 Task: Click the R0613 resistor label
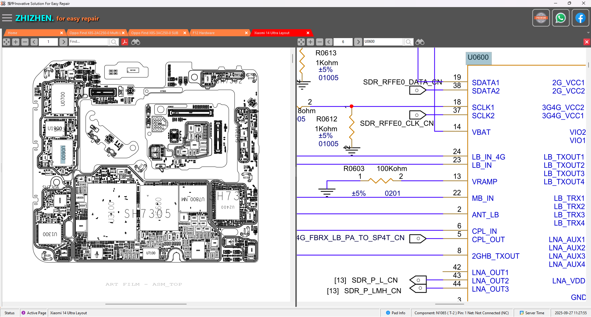pyautogui.click(x=326, y=53)
